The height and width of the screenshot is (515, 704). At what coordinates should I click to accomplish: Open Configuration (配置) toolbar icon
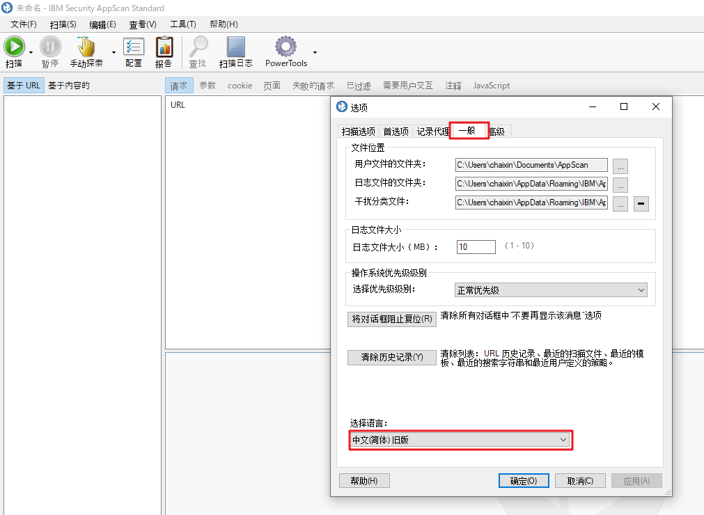point(134,47)
